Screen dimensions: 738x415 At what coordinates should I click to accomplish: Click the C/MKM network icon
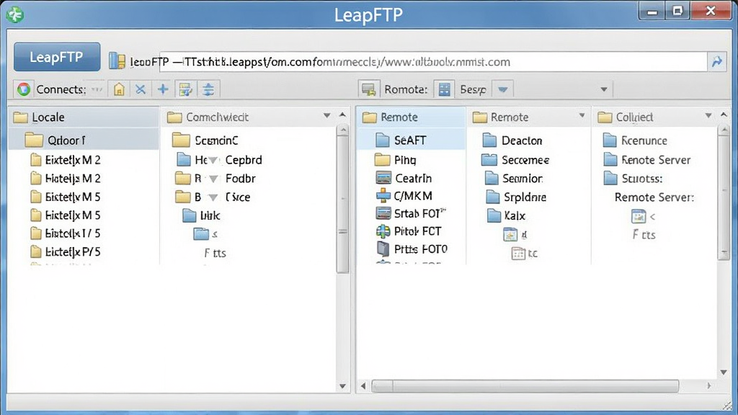[383, 196]
